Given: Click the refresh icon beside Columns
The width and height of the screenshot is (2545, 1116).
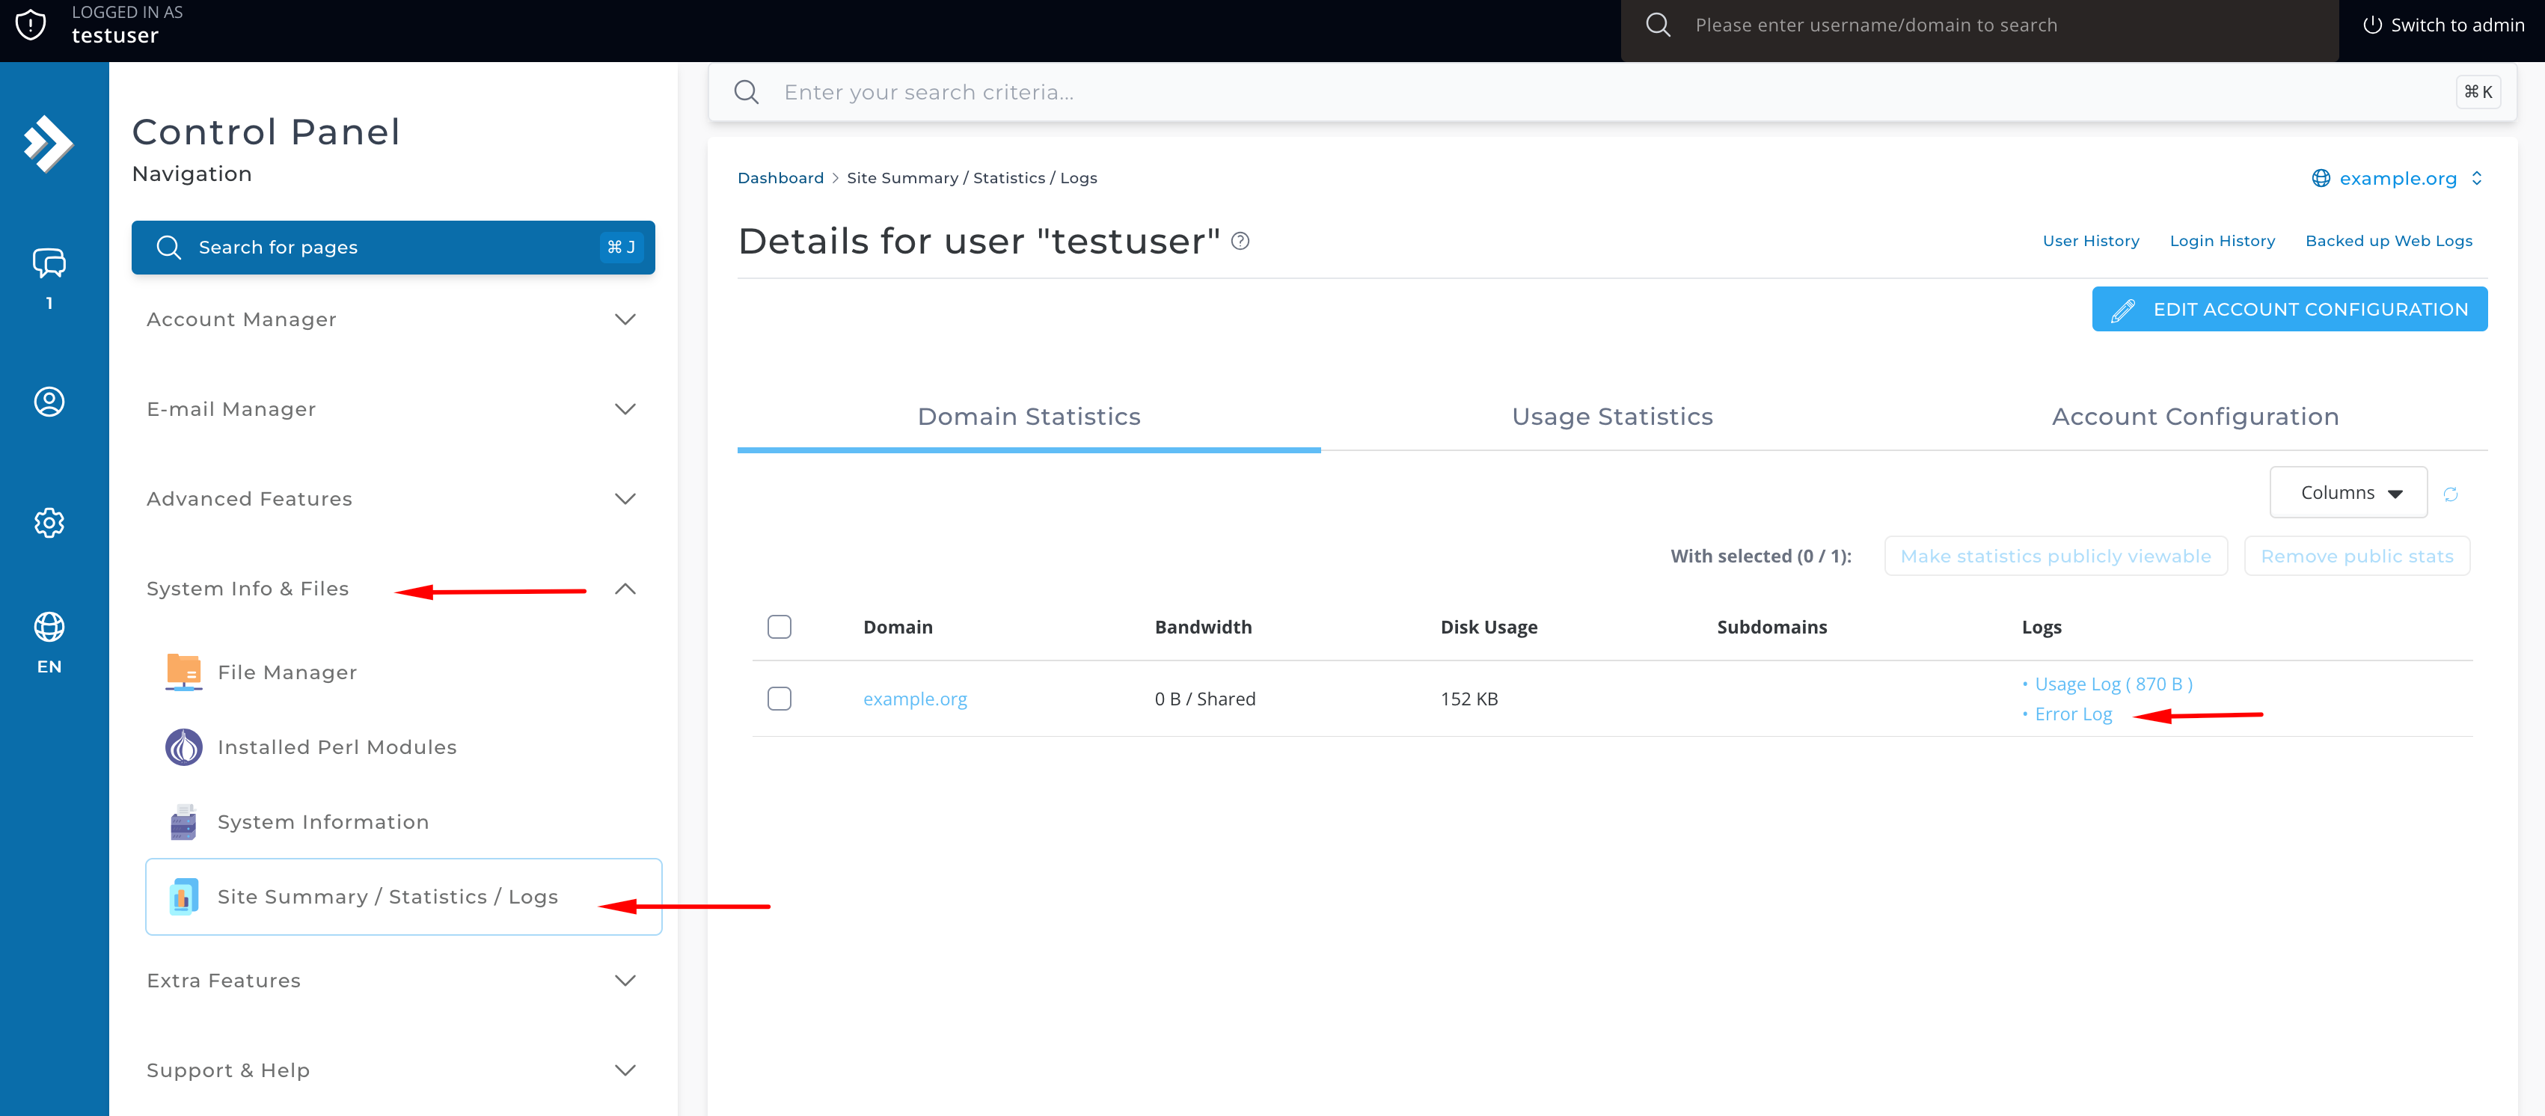Looking at the screenshot, I should 2451,494.
